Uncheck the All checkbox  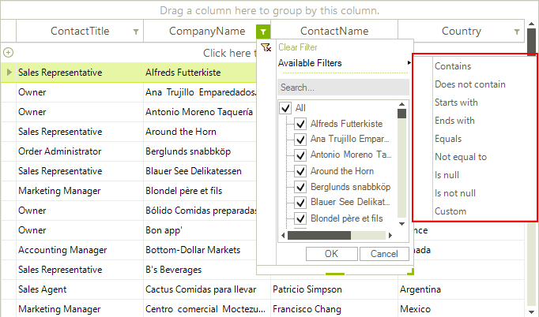pos(285,108)
